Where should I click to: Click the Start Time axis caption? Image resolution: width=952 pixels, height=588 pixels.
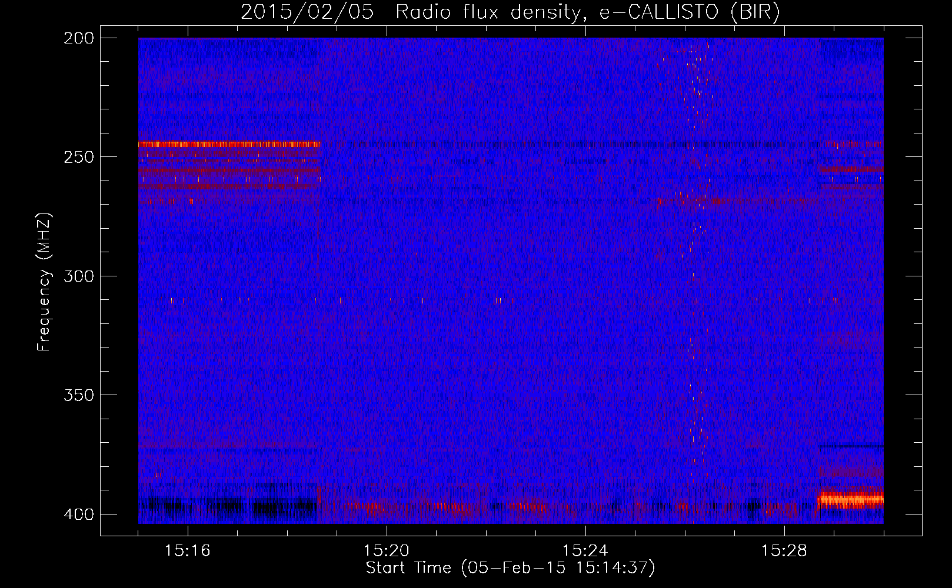510,568
